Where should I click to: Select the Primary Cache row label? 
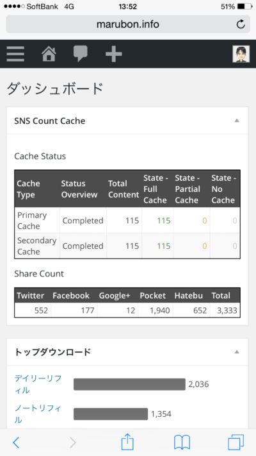click(x=32, y=221)
